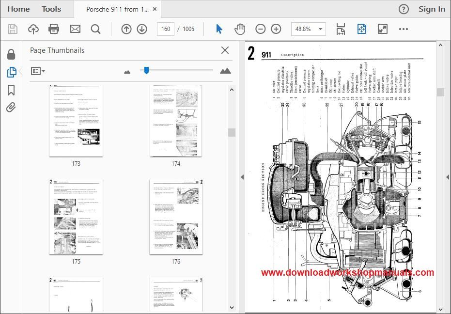The width and height of the screenshot is (451, 314).
Task: Open page 175 thumbnail
Action: 76,217
